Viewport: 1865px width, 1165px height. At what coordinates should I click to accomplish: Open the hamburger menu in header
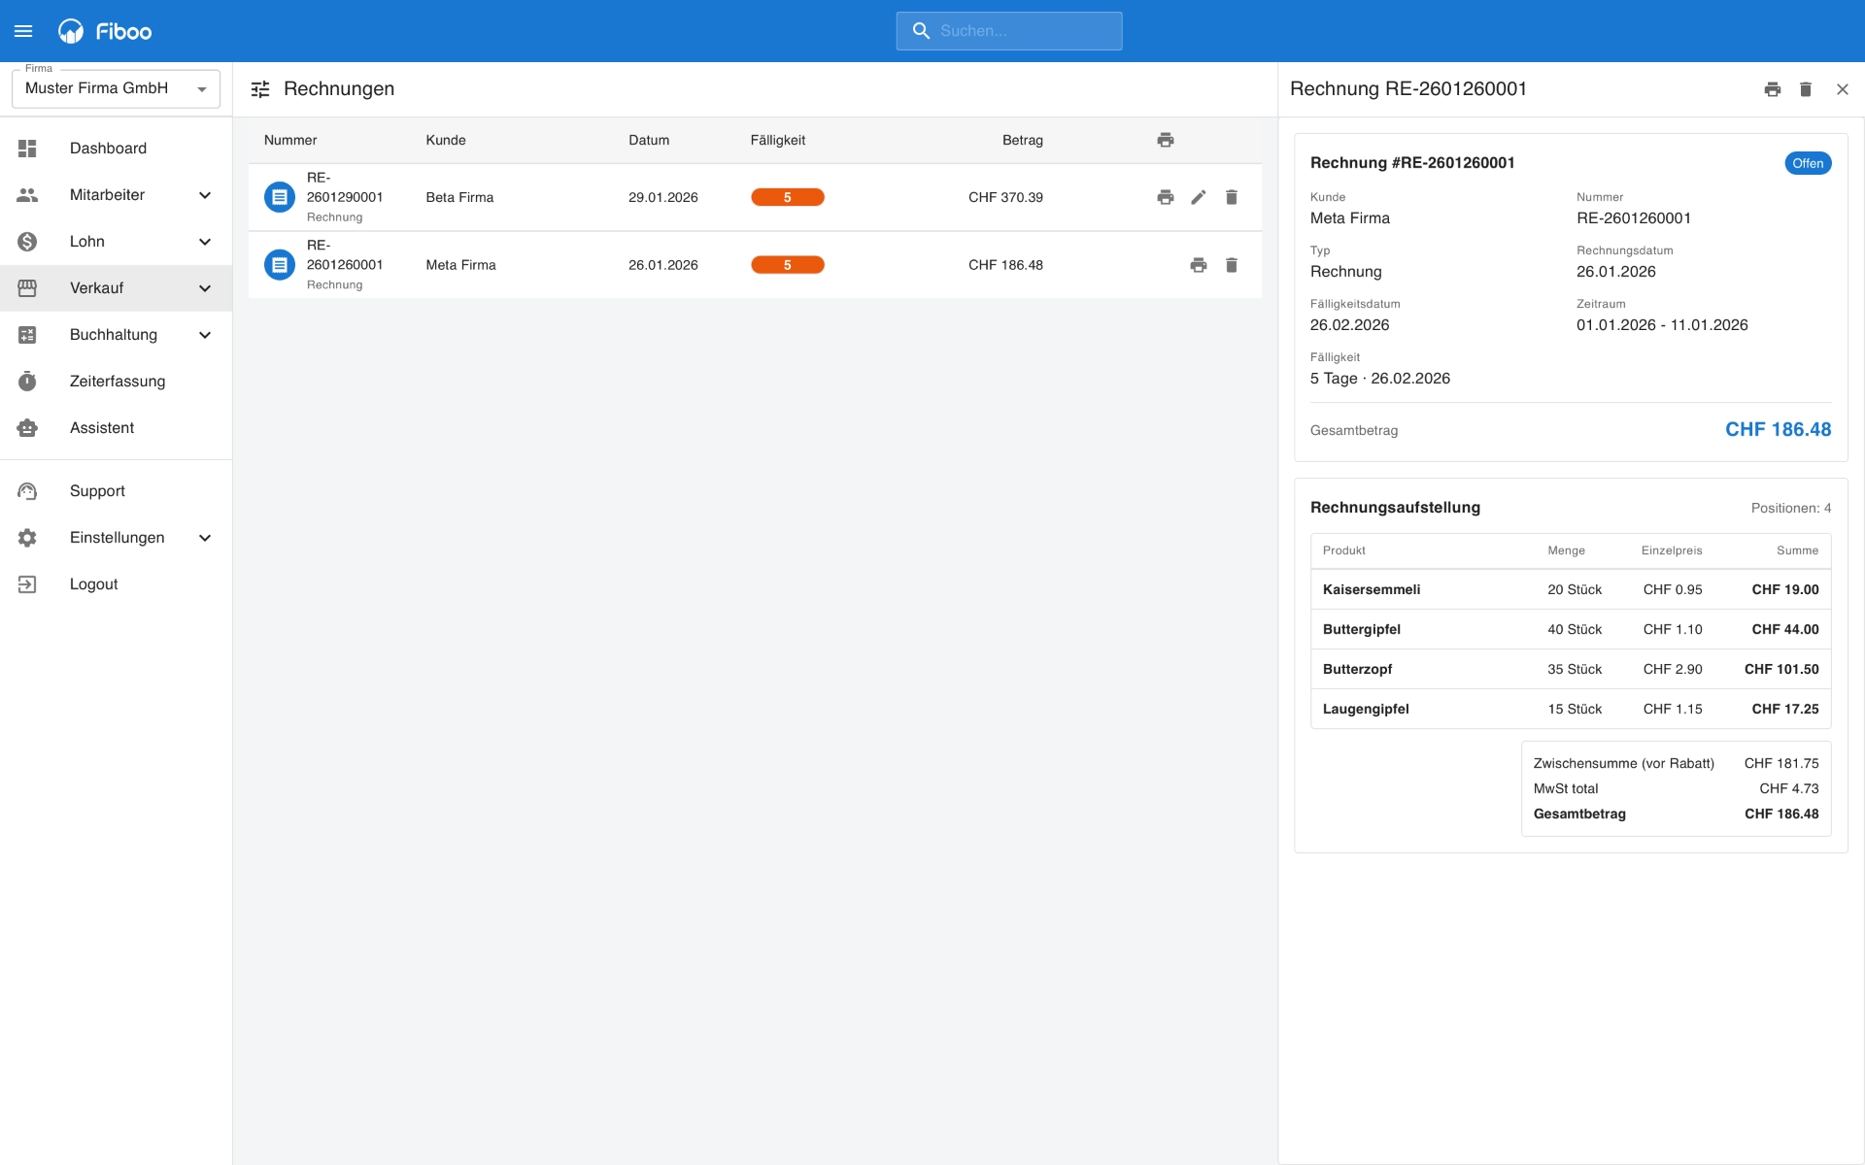[x=23, y=31]
